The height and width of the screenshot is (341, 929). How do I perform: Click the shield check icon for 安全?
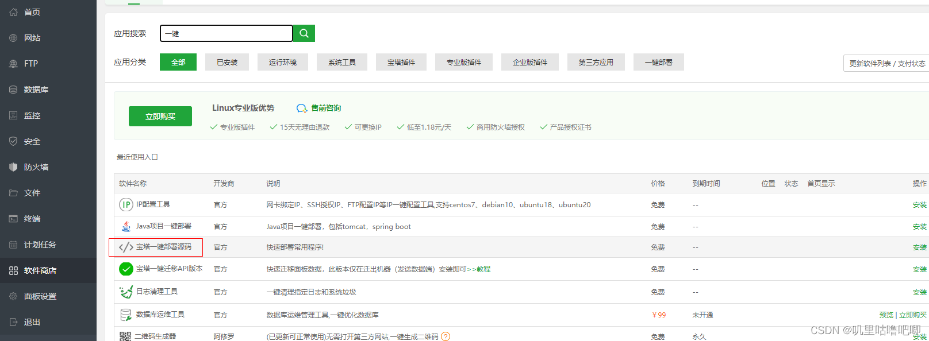tap(13, 141)
